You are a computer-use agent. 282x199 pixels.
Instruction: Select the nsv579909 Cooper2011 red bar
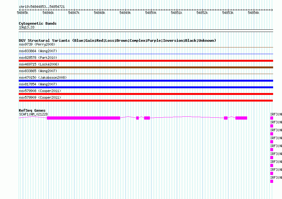point(146,101)
